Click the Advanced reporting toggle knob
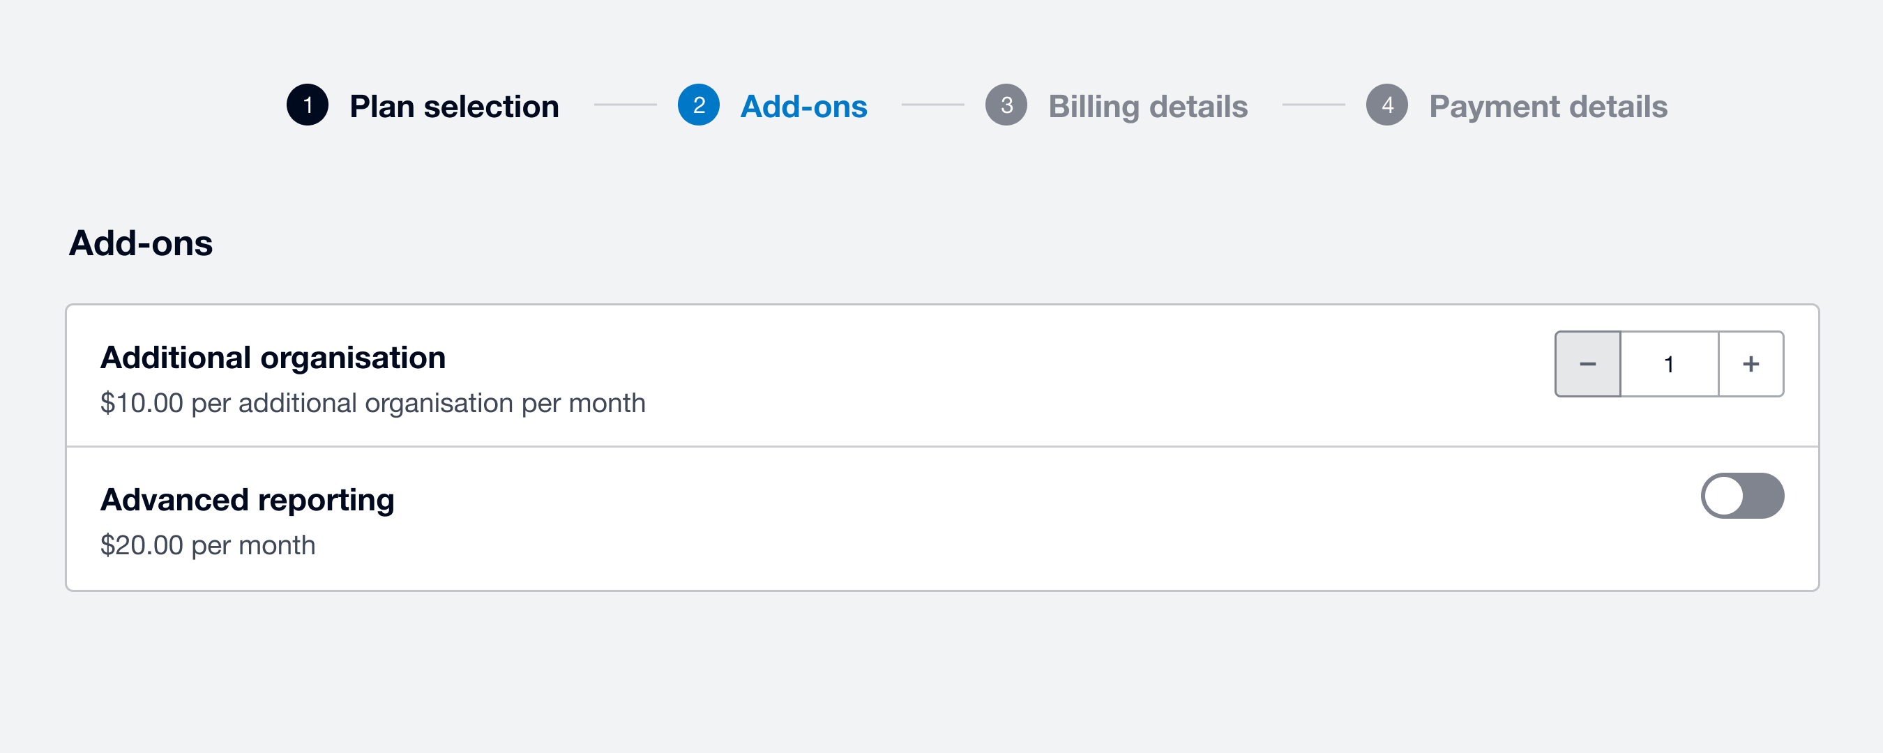 pyautogui.click(x=1725, y=496)
